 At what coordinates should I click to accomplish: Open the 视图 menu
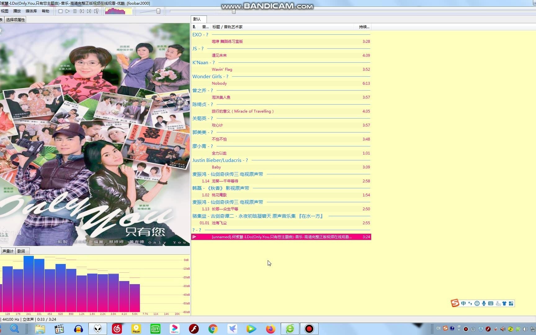click(x=5, y=11)
